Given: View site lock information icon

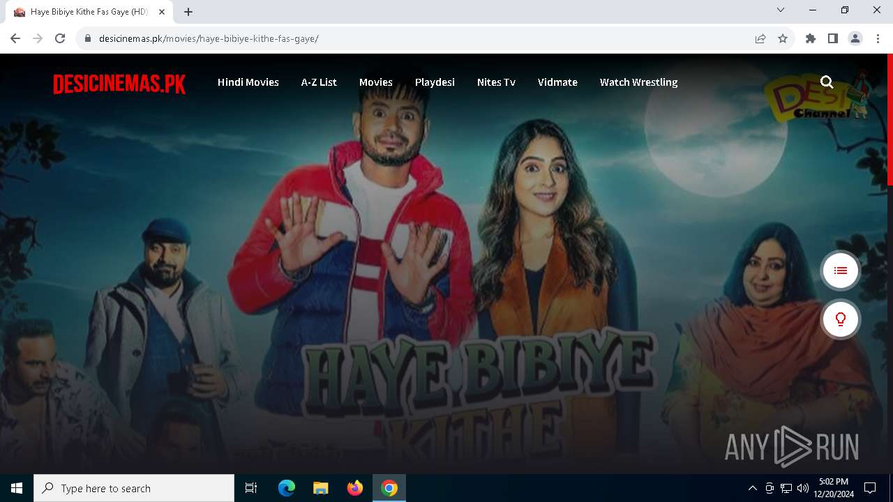Looking at the screenshot, I should click(x=88, y=38).
